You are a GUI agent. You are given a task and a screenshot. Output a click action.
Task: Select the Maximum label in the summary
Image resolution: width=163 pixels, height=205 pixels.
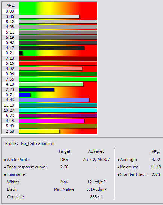tap(129, 167)
